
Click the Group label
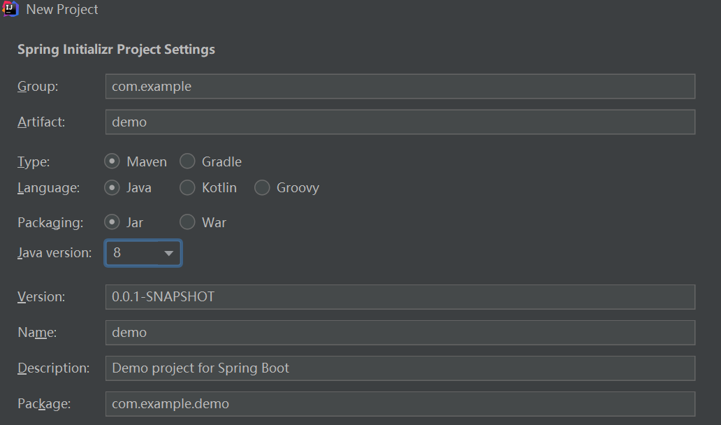pyautogui.click(x=38, y=87)
